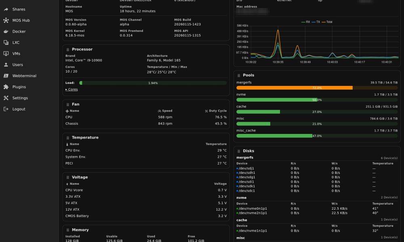The width and height of the screenshot is (404, 242).
Task: Select Users in the sidebar
Action: (6, 65)
